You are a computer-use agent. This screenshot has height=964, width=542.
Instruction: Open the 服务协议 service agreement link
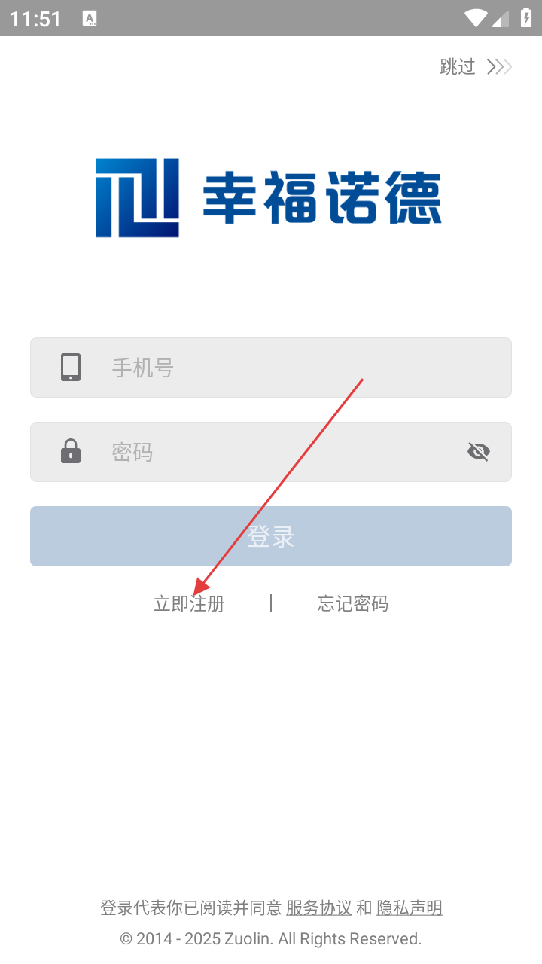pos(319,908)
